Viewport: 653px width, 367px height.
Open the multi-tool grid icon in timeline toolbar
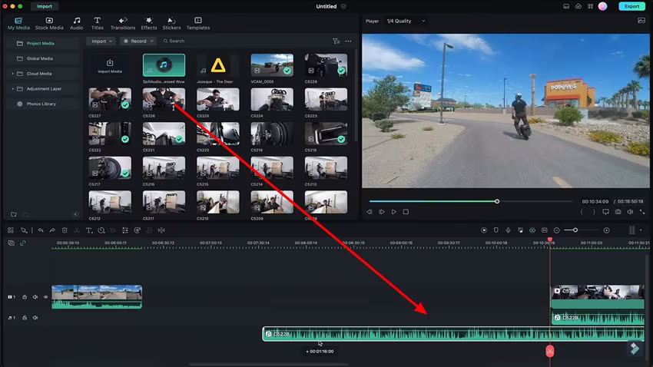pyautogui.click(x=11, y=230)
